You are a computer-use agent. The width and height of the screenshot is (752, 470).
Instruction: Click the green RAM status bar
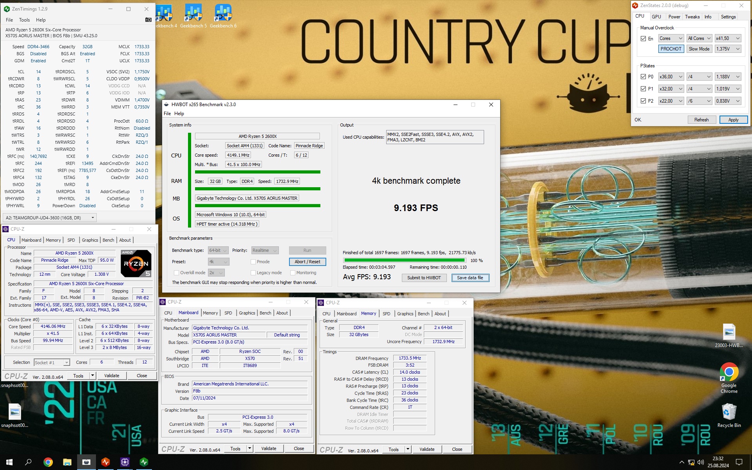pyautogui.click(x=257, y=189)
